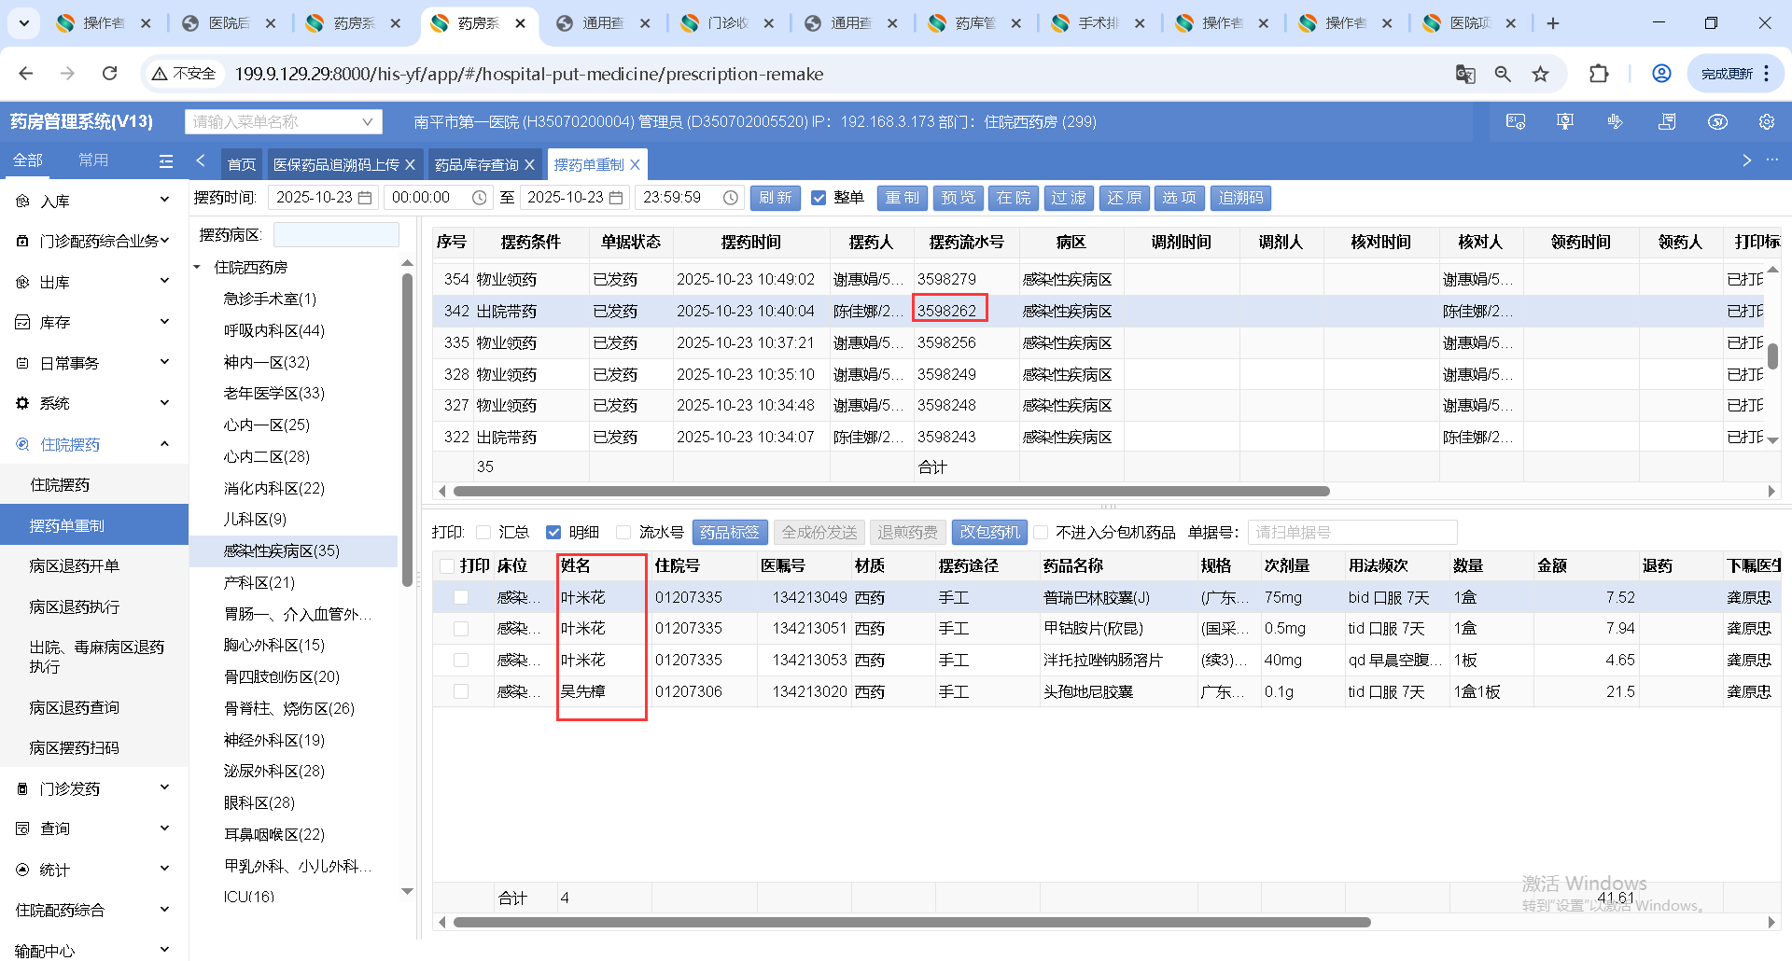This screenshot has width=1792, height=961.
Task: Click the 预览 button
Action: (959, 198)
